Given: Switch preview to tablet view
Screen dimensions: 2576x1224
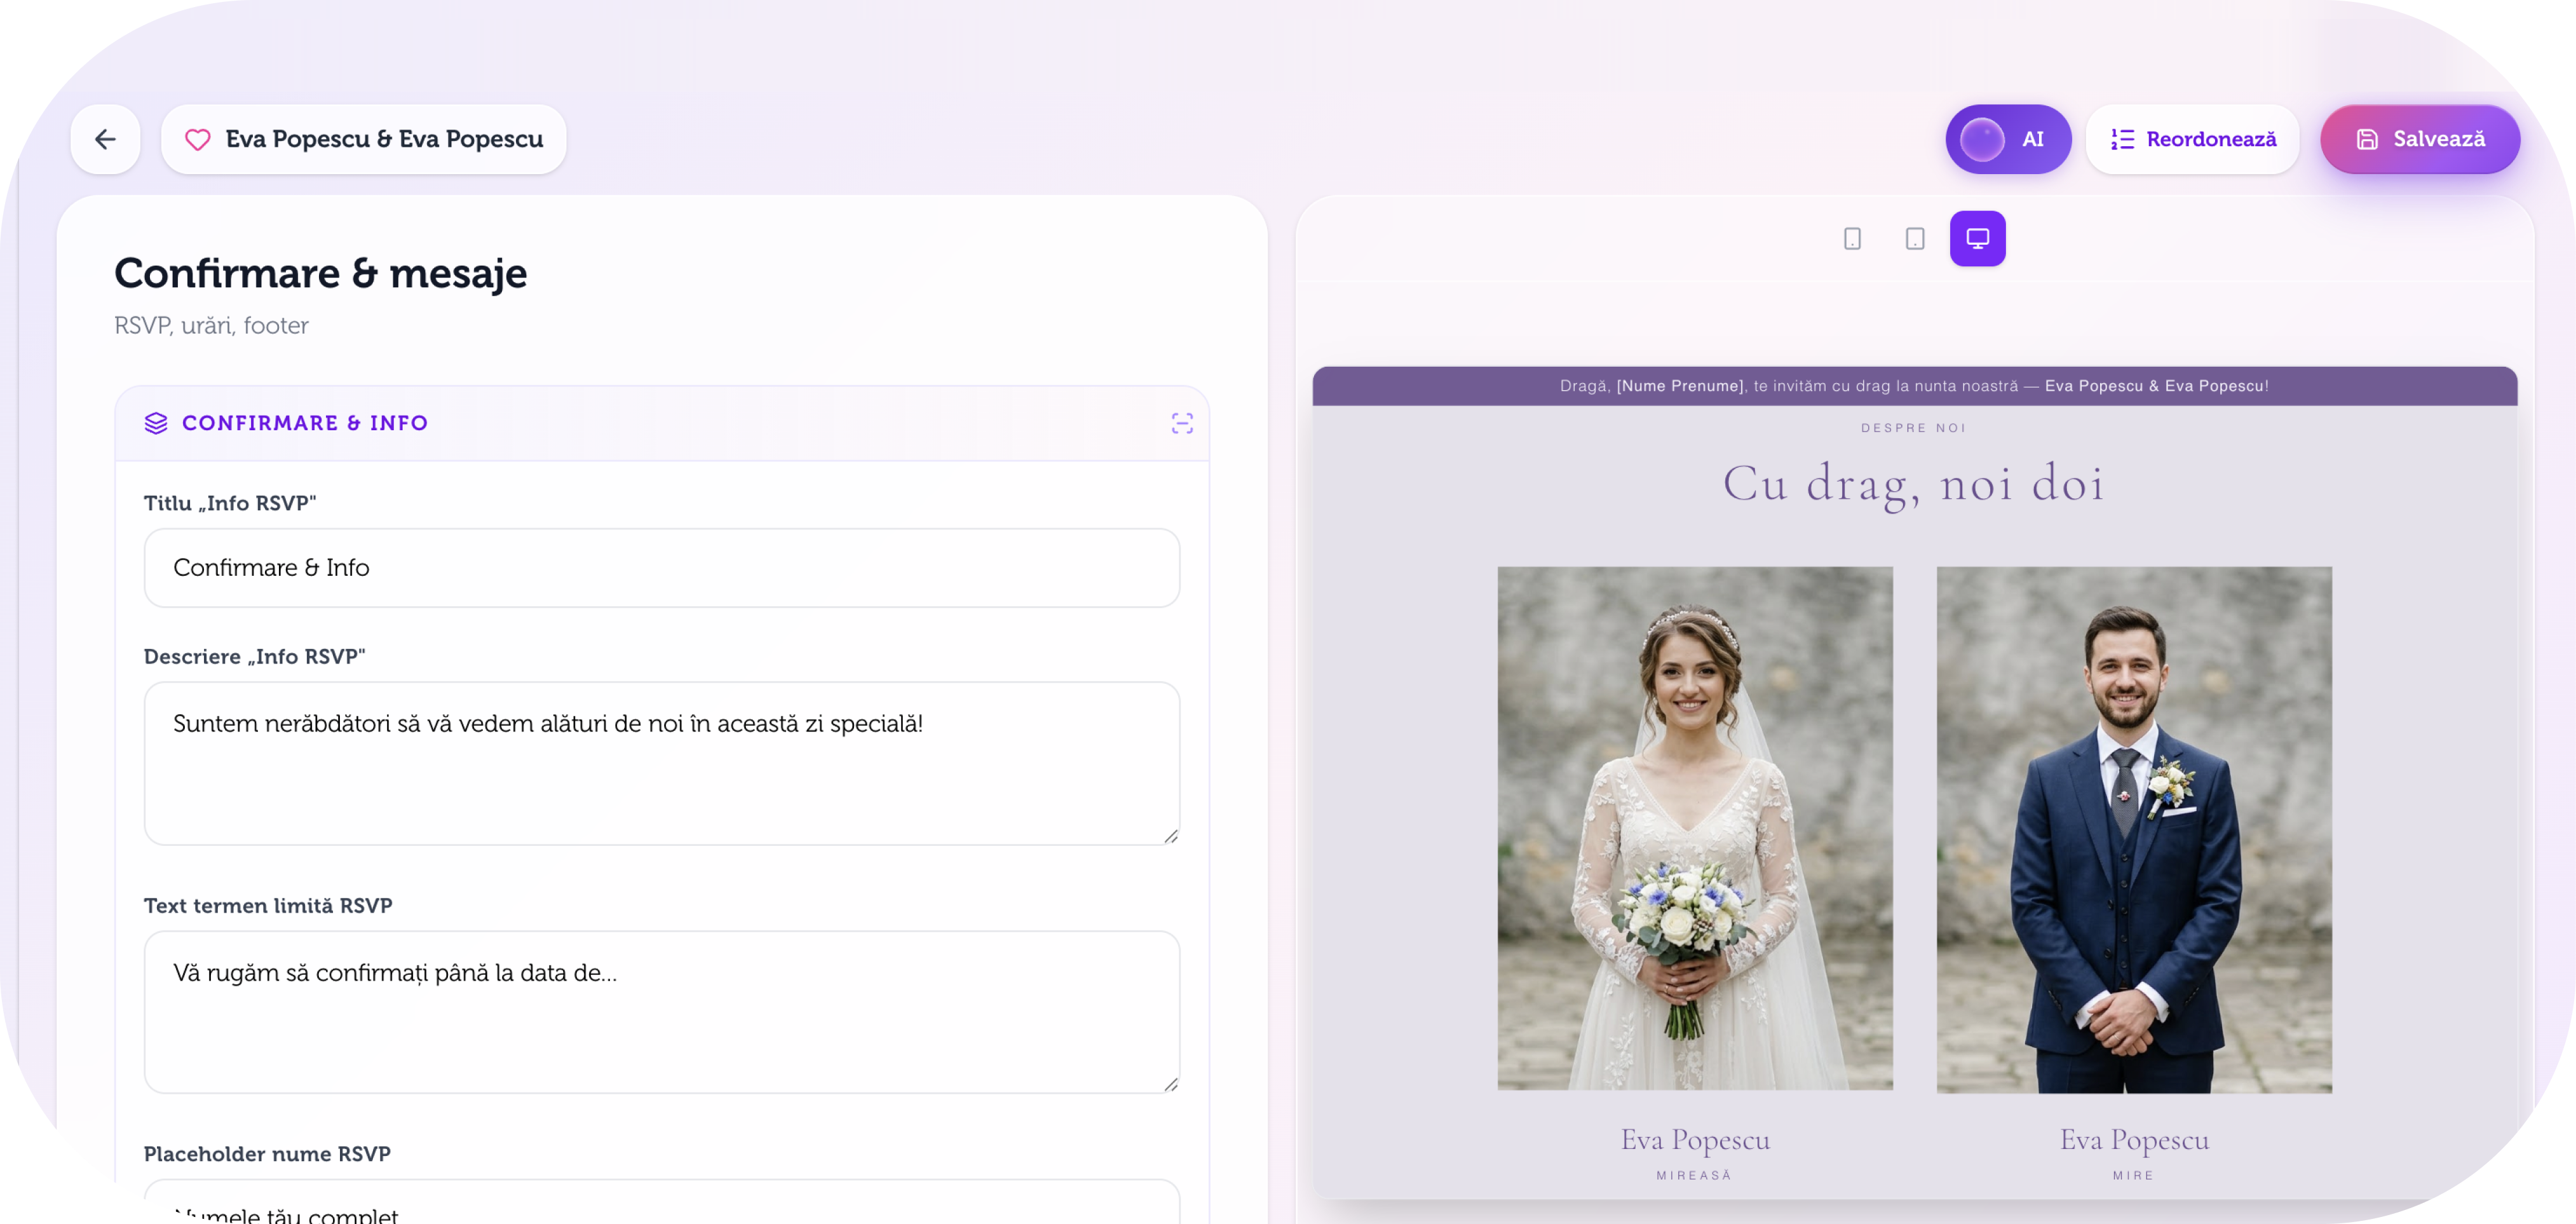Looking at the screenshot, I should [x=1915, y=239].
